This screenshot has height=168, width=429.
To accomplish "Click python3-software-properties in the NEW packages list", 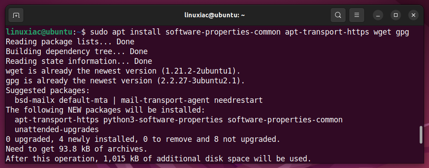I will 163,120.
